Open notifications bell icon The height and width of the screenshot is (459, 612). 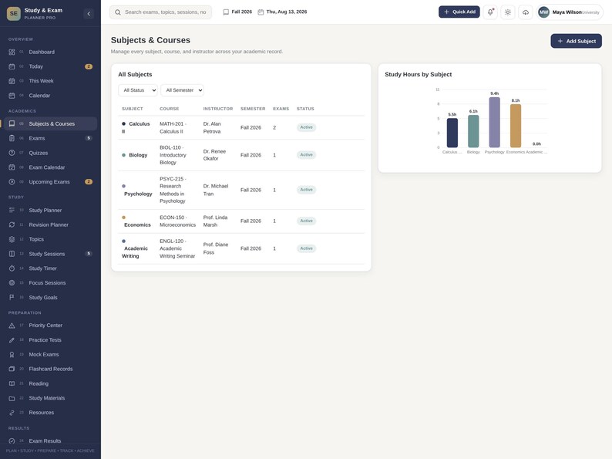490,12
